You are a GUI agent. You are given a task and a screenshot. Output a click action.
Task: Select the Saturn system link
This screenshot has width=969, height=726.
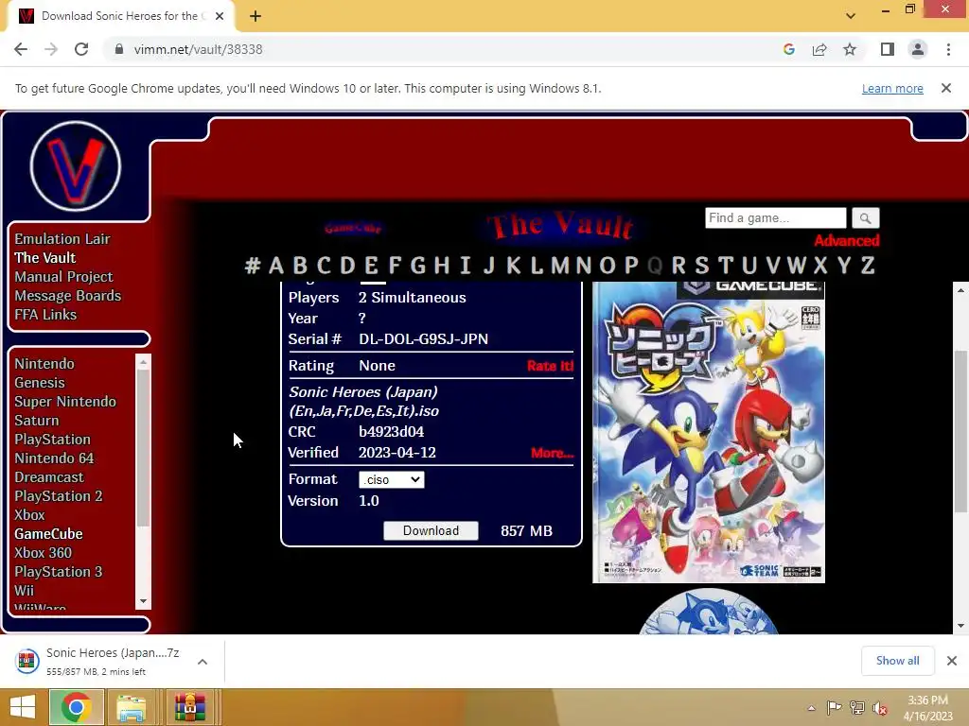pos(37,421)
